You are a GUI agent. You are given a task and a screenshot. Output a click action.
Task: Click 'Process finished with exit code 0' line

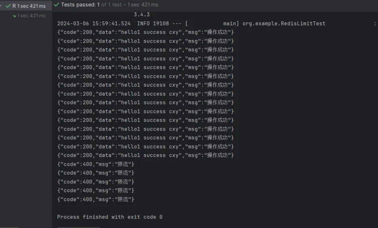coord(110,217)
